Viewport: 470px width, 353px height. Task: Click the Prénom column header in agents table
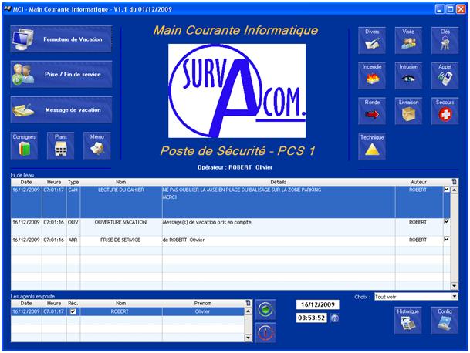coord(203,304)
